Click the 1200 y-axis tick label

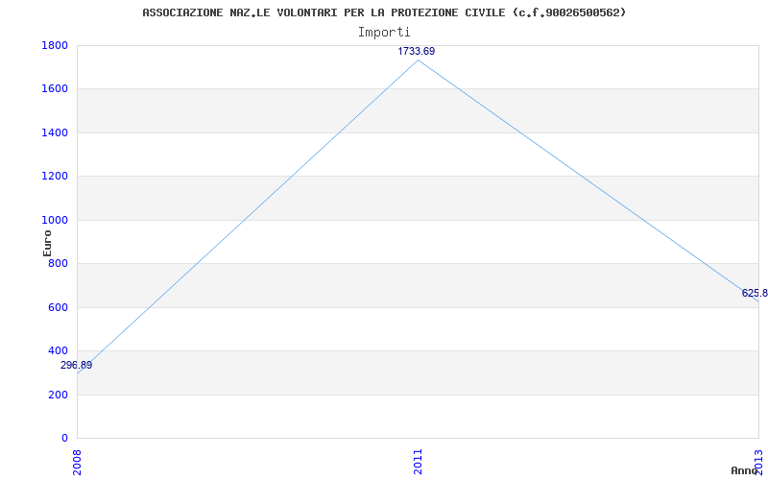point(55,177)
